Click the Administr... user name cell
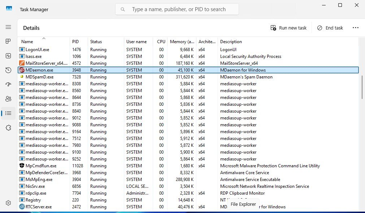 (x=137, y=193)
